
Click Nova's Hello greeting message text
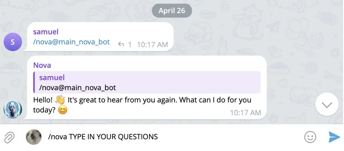tap(142, 105)
